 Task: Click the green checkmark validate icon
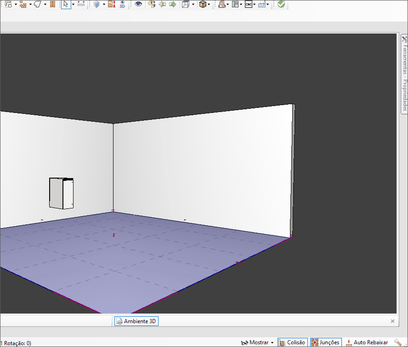281,4
